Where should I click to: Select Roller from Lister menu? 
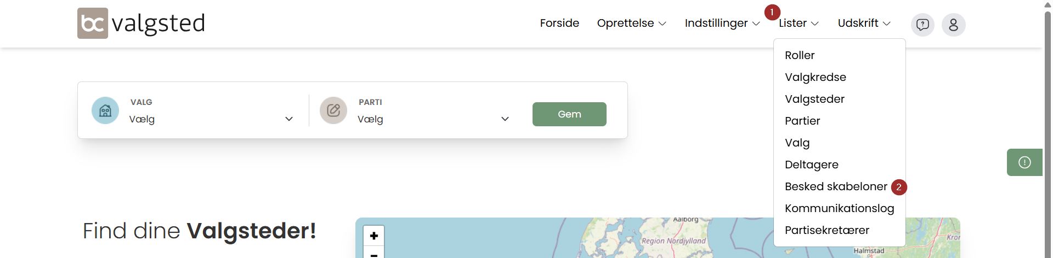pyautogui.click(x=800, y=55)
